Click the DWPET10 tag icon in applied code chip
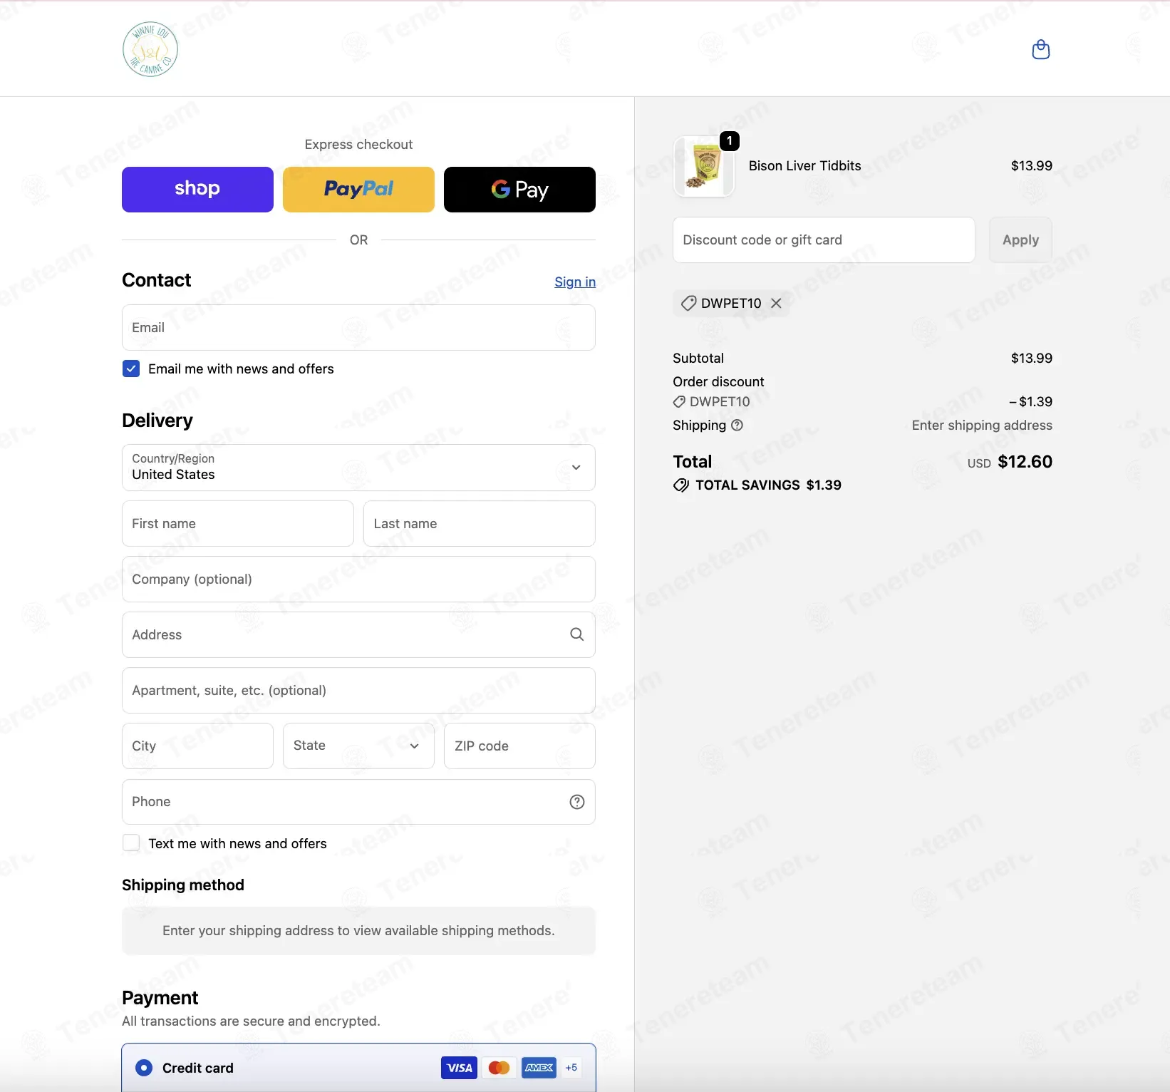This screenshot has height=1092, width=1170. (x=688, y=303)
